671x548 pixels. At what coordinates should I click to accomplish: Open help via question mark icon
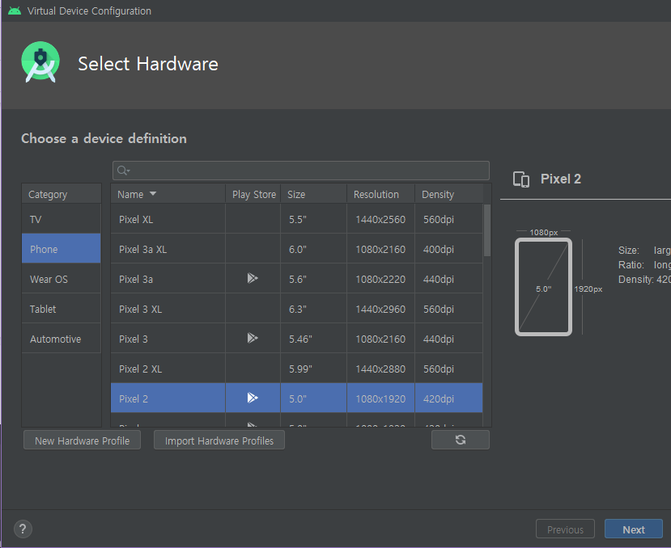(x=23, y=529)
